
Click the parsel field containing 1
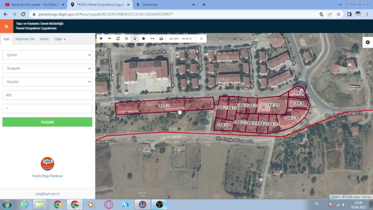(47, 108)
